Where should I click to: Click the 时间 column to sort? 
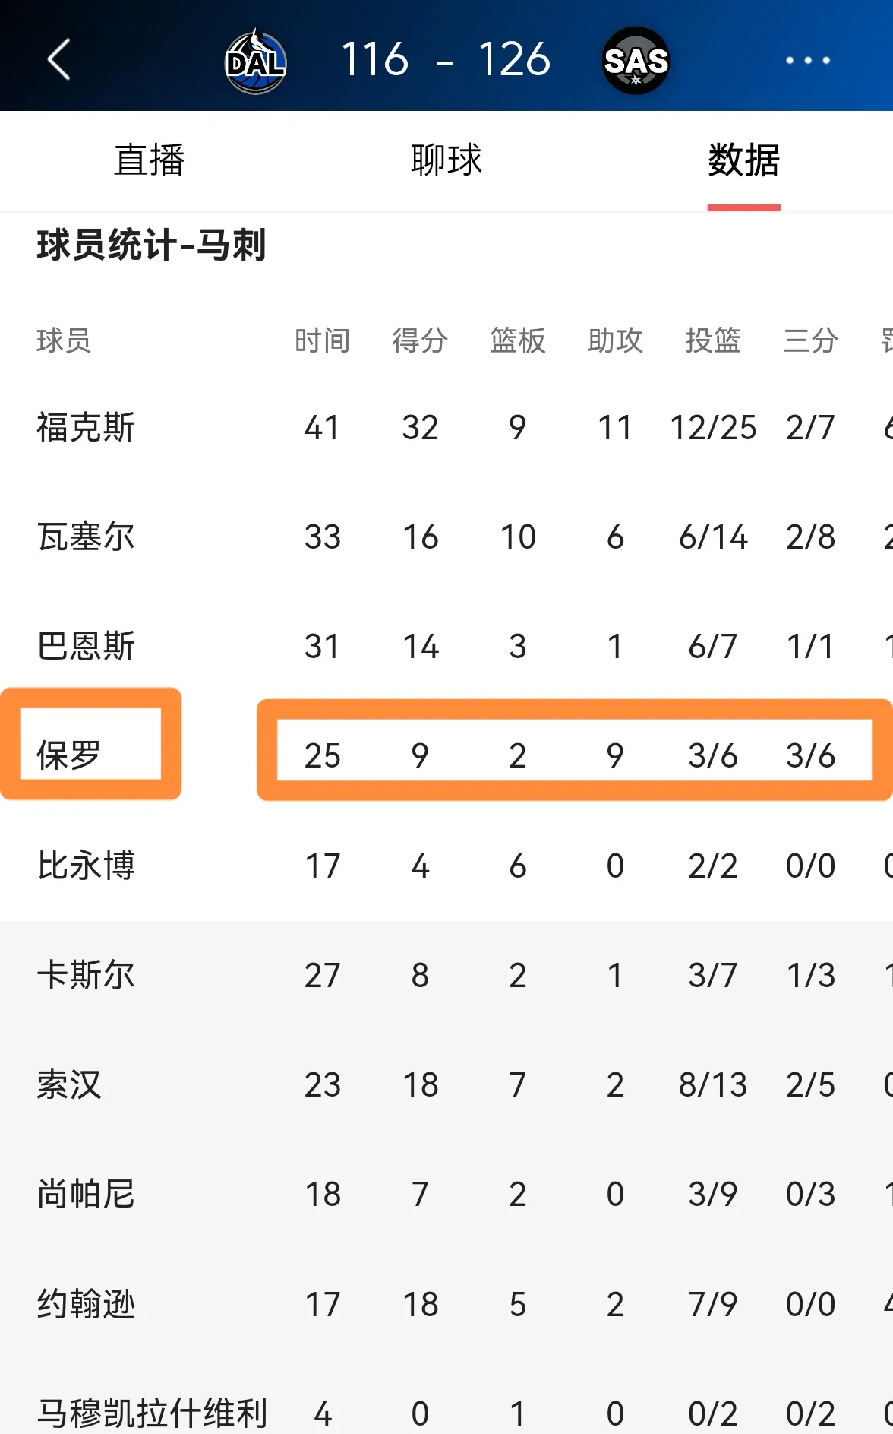[322, 341]
